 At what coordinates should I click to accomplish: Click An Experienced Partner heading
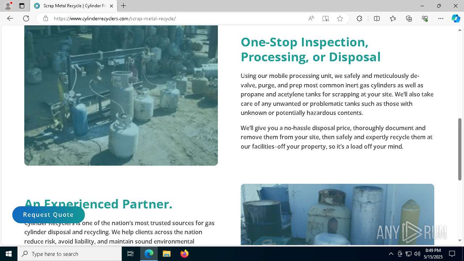pos(98,204)
